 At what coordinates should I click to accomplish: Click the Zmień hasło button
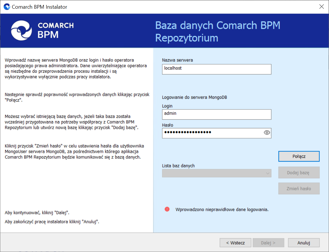pos(299,189)
